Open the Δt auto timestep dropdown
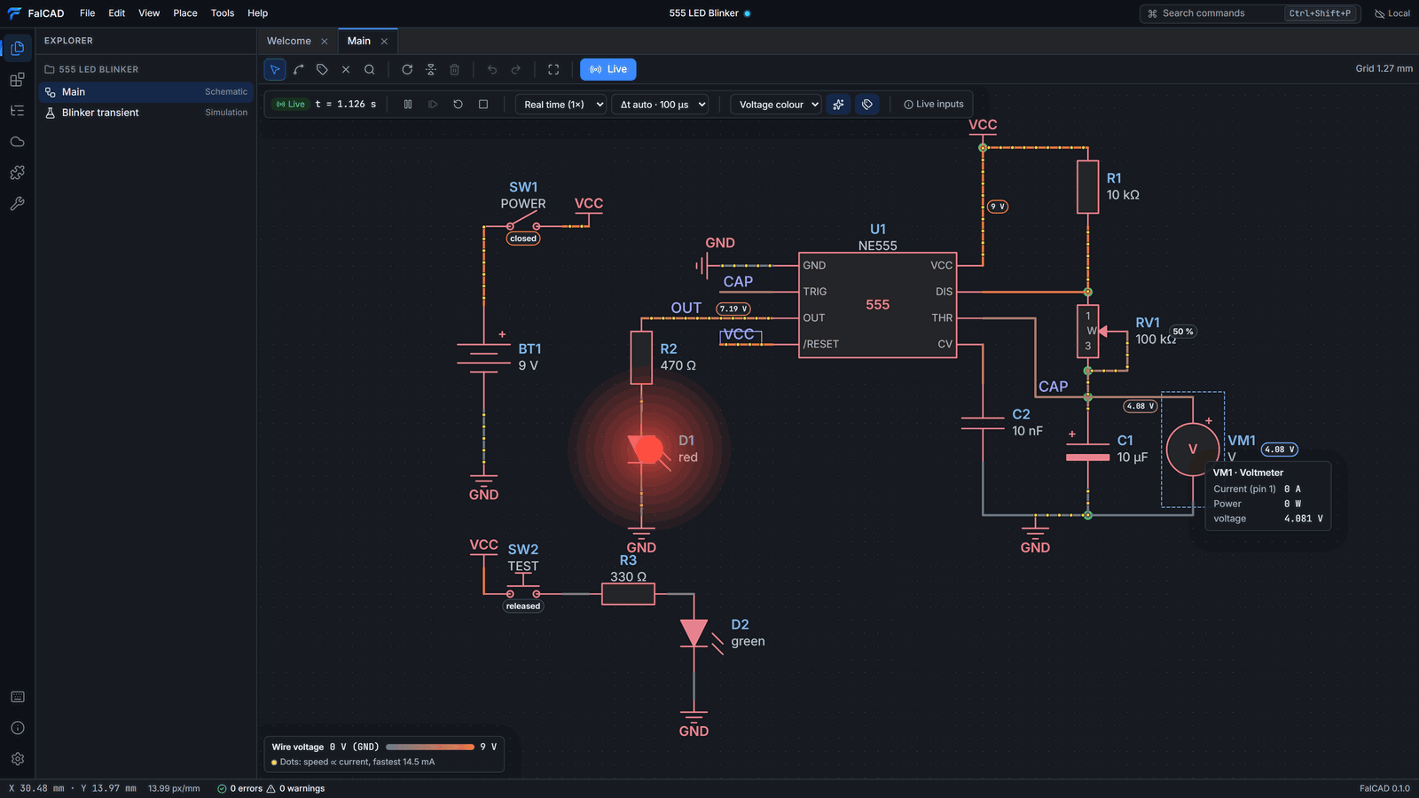The width and height of the screenshot is (1419, 798). [x=660, y=105]
